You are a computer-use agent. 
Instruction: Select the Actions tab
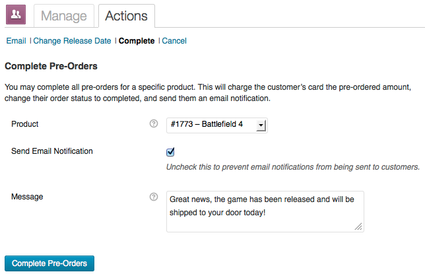click(127, 16)
